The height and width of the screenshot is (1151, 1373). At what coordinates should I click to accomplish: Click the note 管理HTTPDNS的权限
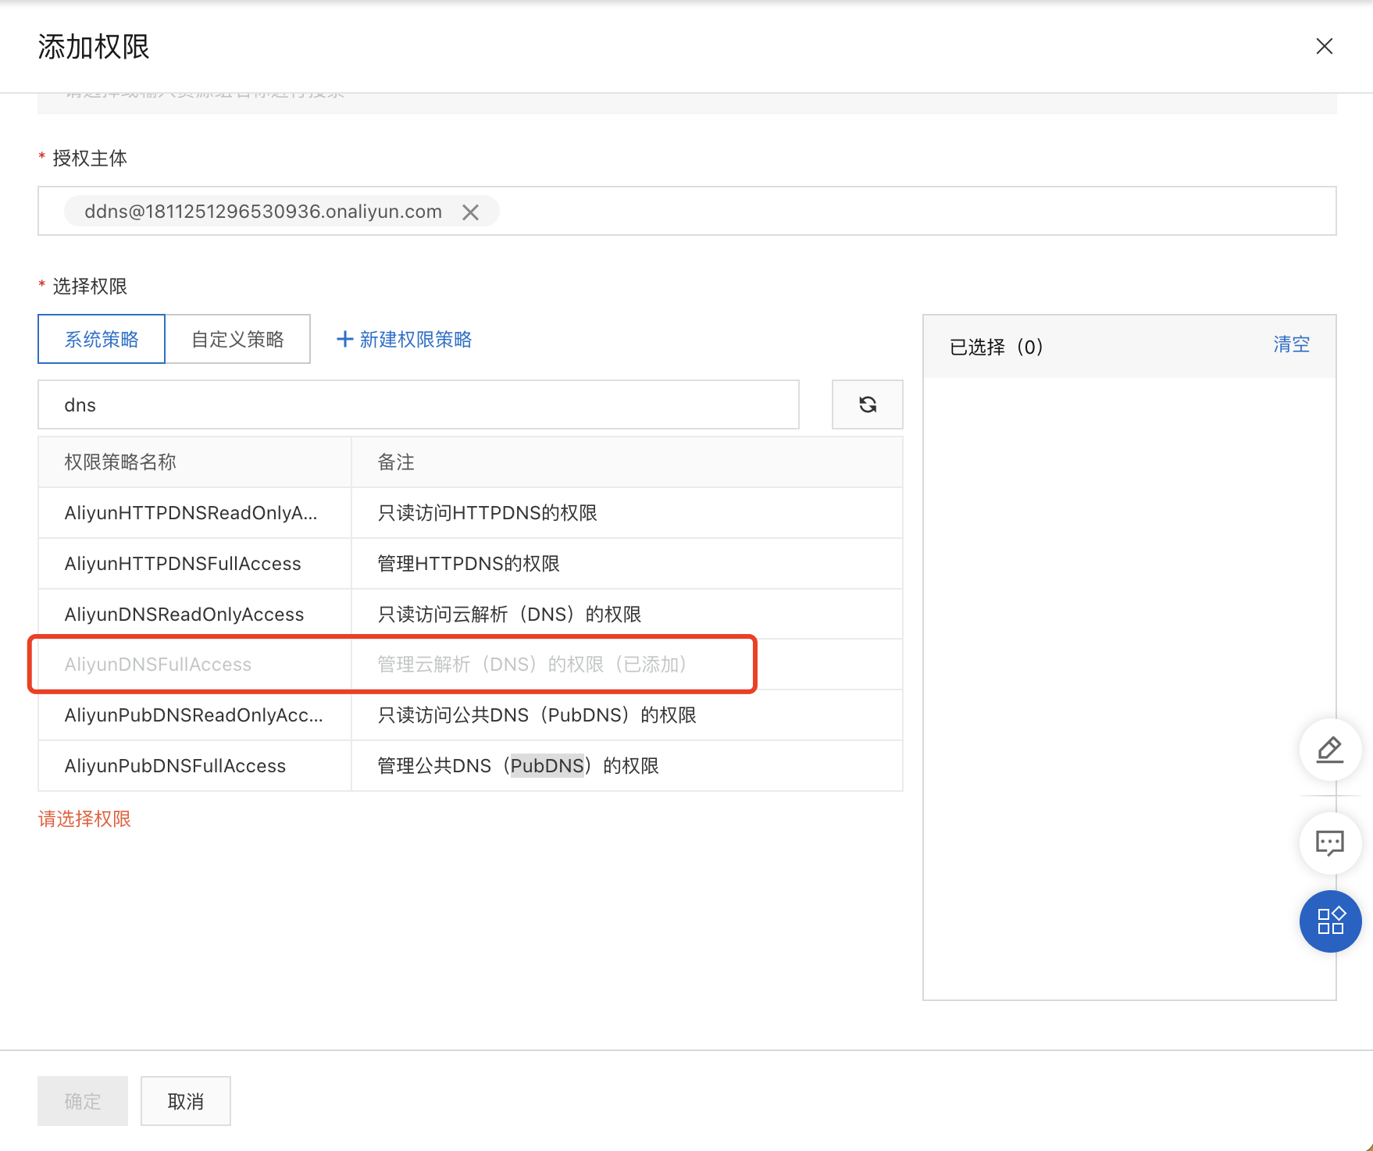click(469, 564)
